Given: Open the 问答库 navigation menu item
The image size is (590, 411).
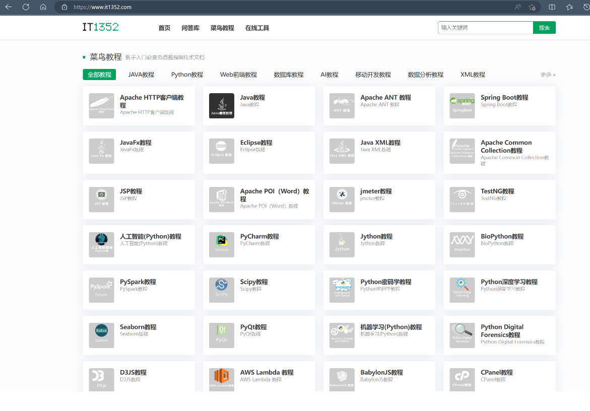Looking at the screenshot, I should 190,28.
